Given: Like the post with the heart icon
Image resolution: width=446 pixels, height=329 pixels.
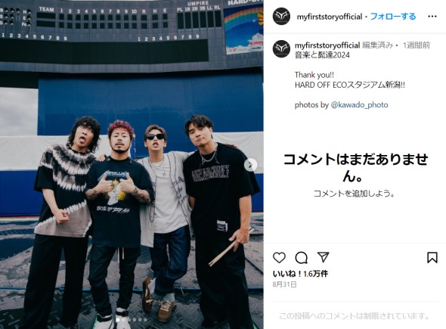Looking at the screenshot, I should click(x=279, y=258).
